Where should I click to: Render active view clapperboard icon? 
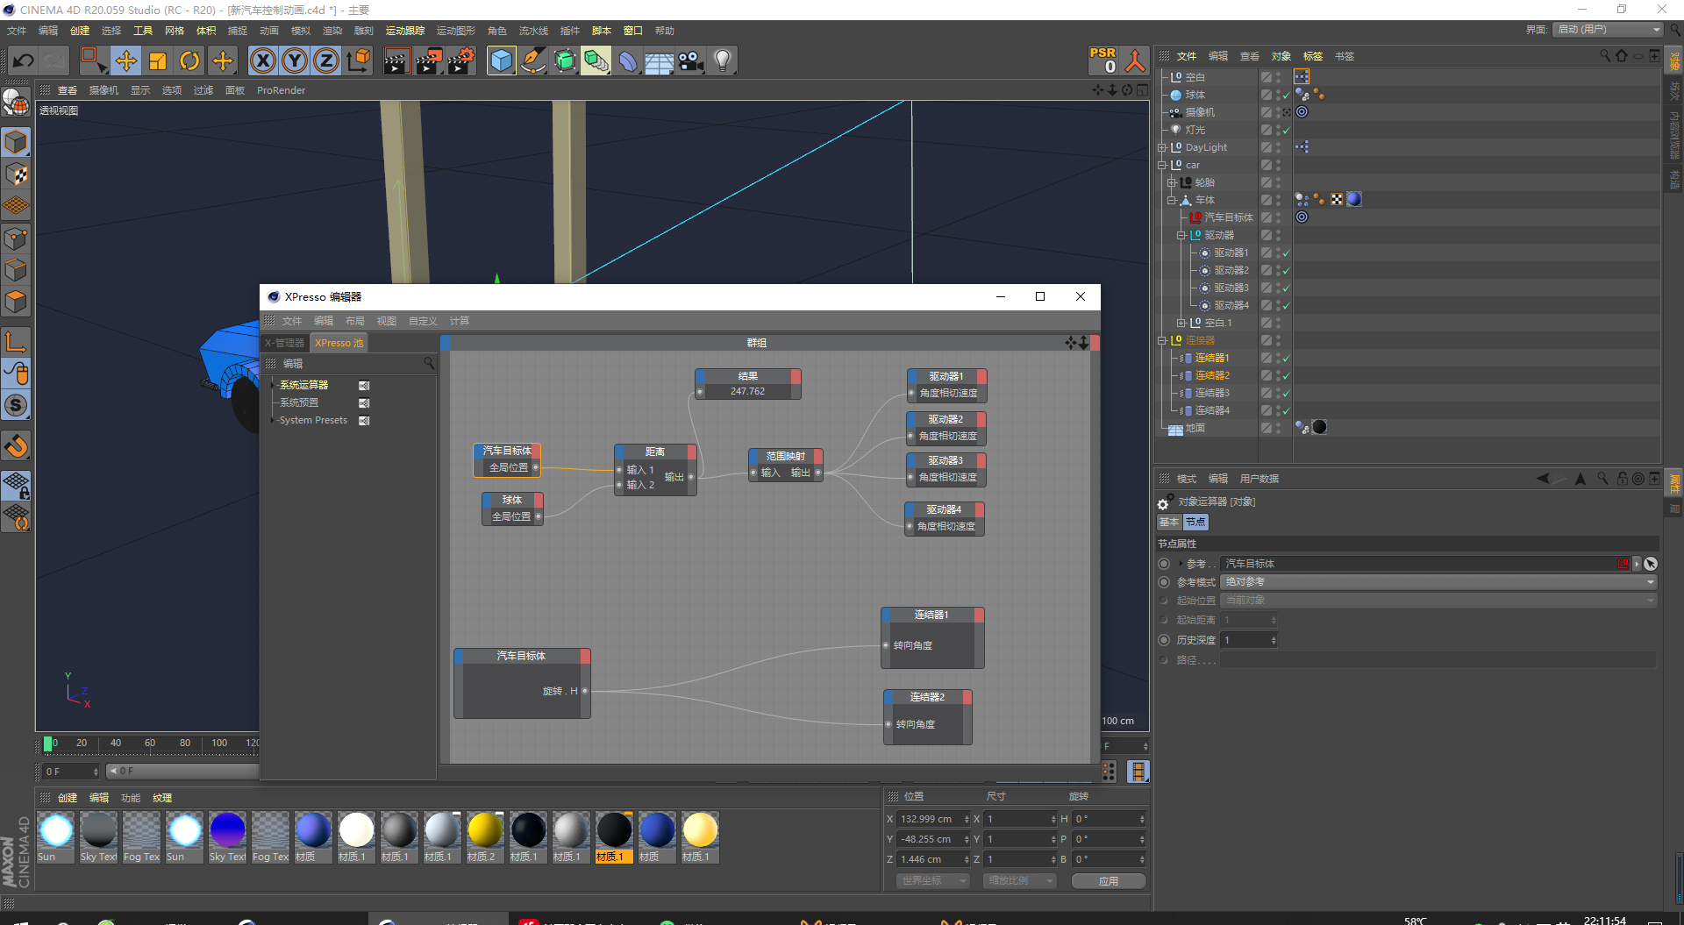tap(396, 60)
